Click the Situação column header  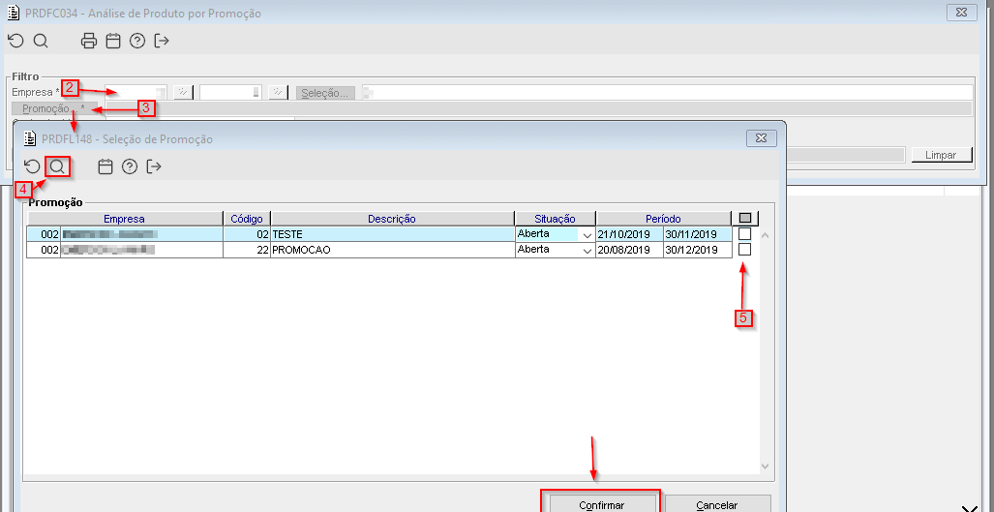tap(555, 219)
